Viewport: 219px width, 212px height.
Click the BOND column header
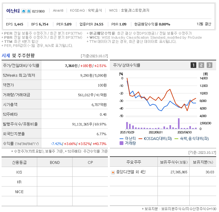click(x=55, y=162)
